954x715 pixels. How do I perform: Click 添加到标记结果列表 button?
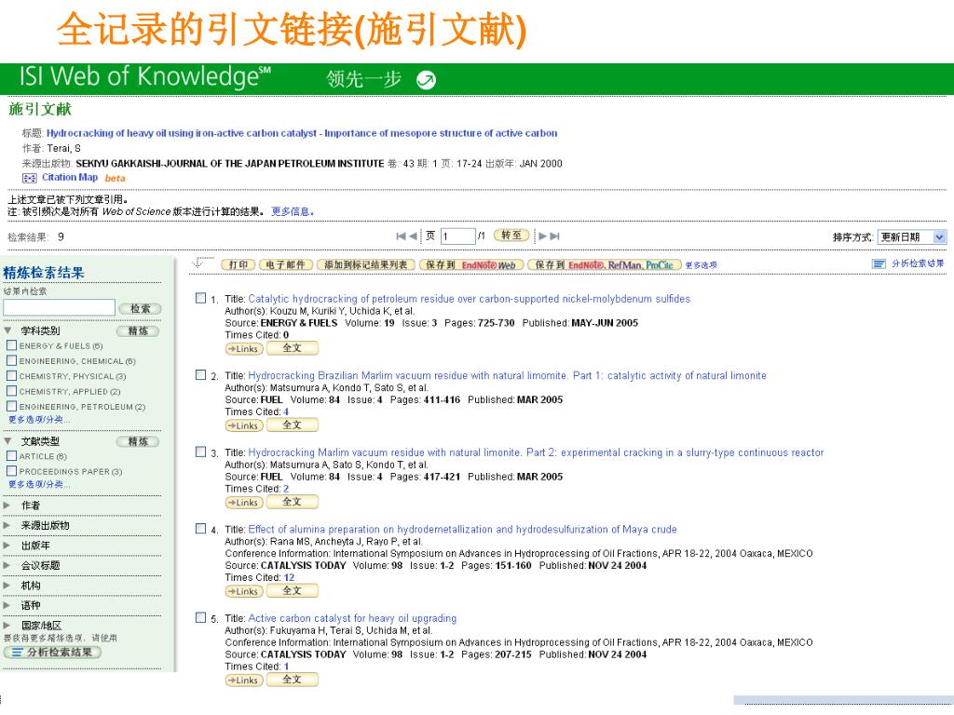tap(365, 264)
